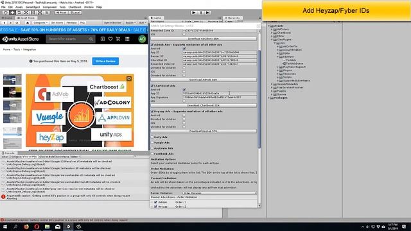The height and width of the screenshot is (231, 411).
Task: Toggle the Chartboost Ads checkbox
Action: [x=152, y=85]
